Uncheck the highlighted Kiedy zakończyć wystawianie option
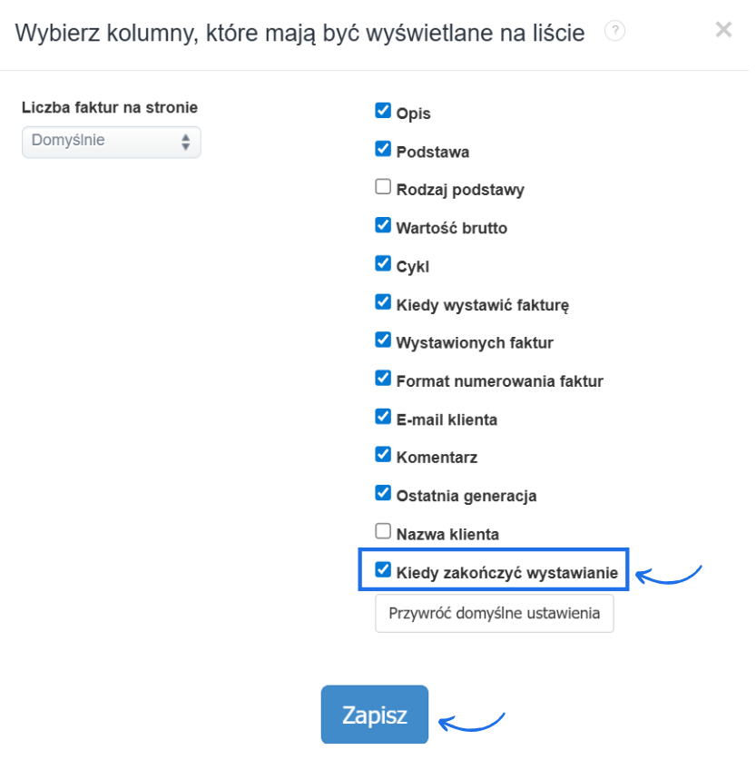This screenshot has height=760, width=756. pos(383,569)
